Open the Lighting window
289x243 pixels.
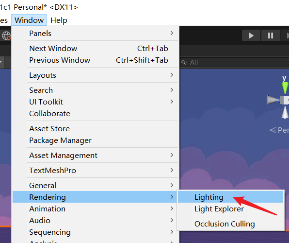tap(230, 197)
